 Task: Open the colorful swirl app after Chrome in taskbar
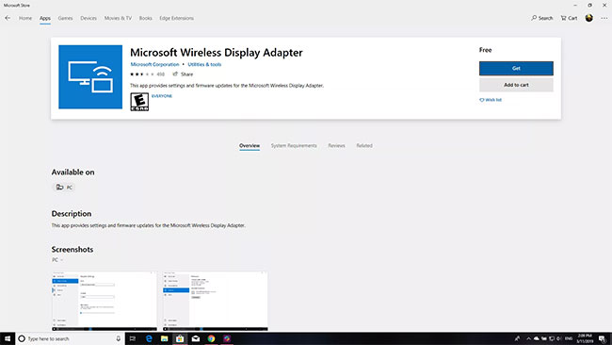pos(227,338)
